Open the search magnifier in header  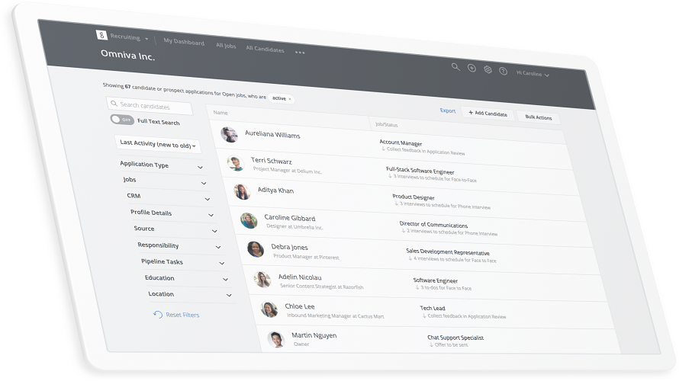(455, 66)
